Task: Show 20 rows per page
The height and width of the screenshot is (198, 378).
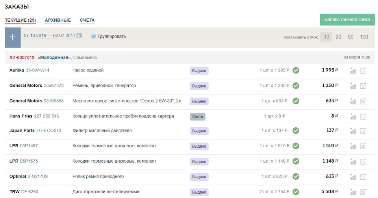Action: pos(339,37)
